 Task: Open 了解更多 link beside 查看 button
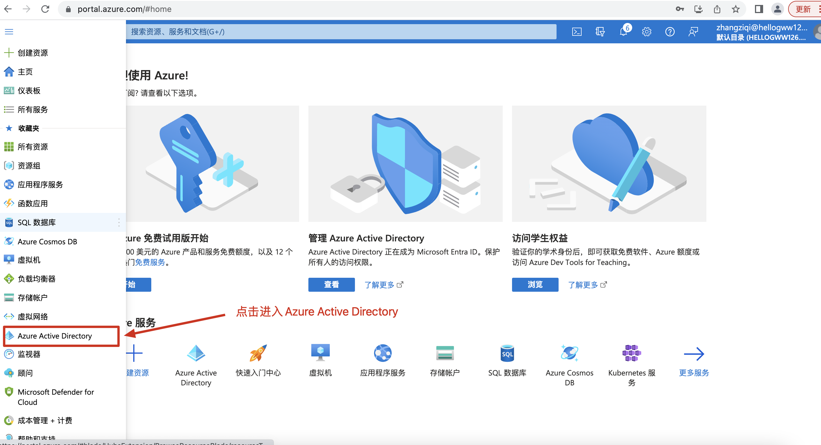tap(384, 284)
